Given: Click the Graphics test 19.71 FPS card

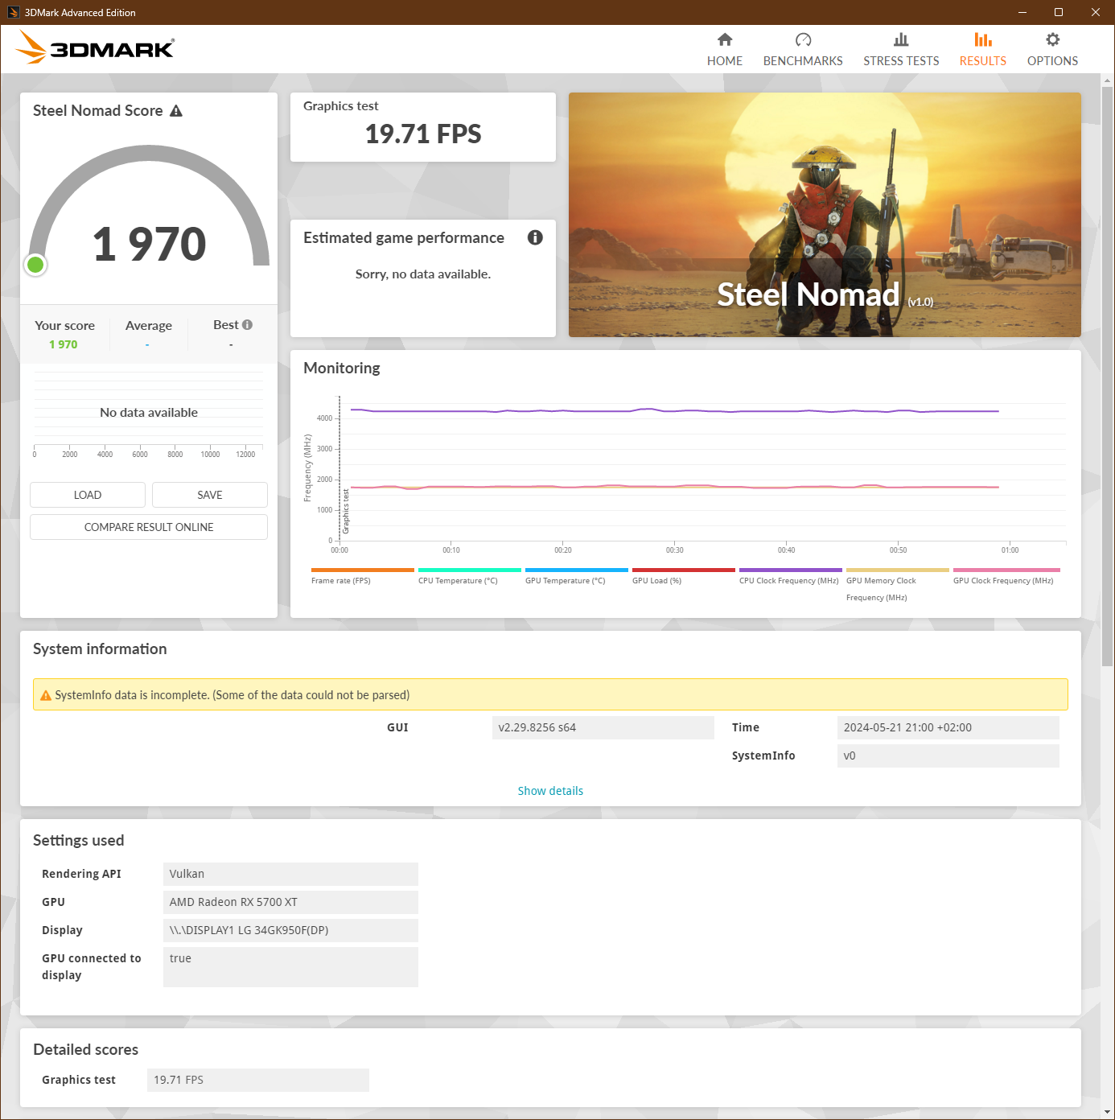Looking at the screenshot, I should [423, 127].
